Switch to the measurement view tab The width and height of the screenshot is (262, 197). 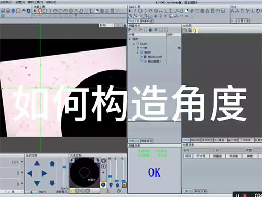[x=147, y=141]
